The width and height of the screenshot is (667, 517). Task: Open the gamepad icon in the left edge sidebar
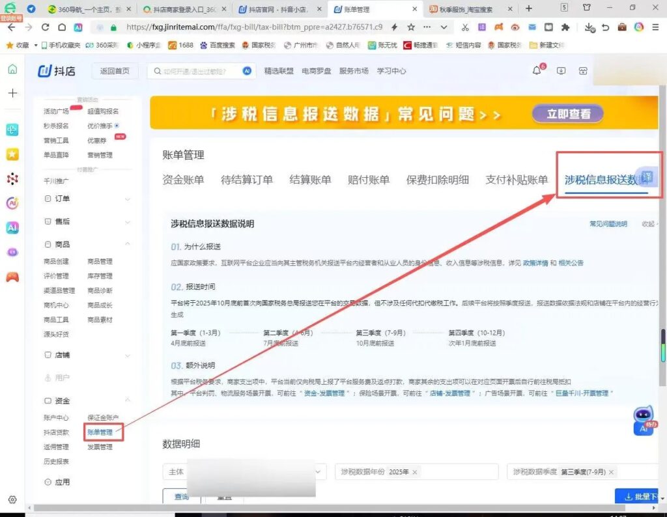point(13,277)
